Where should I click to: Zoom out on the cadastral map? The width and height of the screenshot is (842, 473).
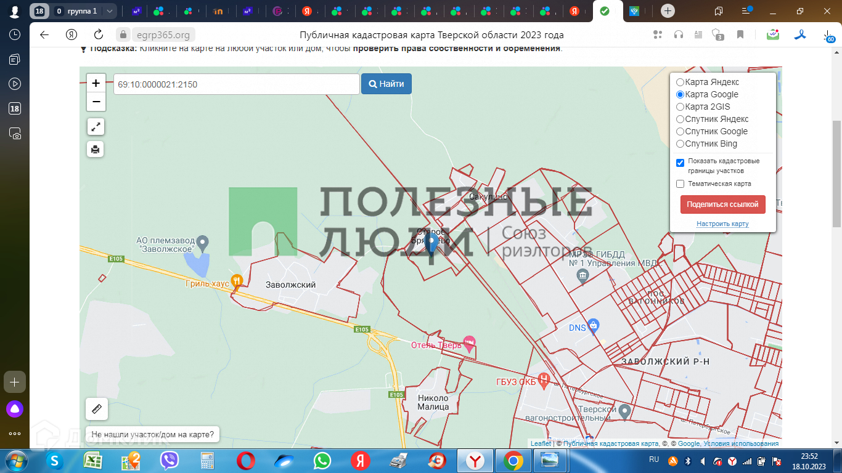pyautogui.click(x=96, y=102)
